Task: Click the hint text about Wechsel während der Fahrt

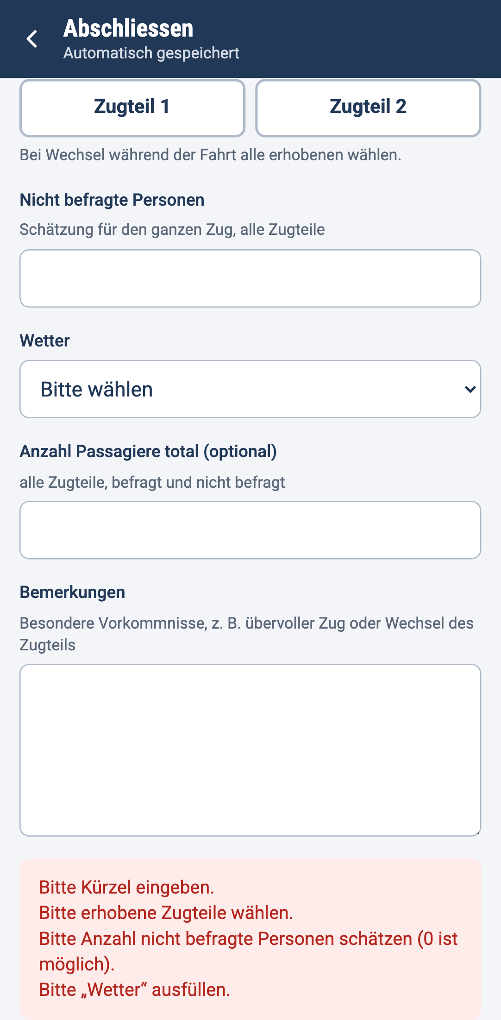Action: pyautogui.click(x=210, y=155)
